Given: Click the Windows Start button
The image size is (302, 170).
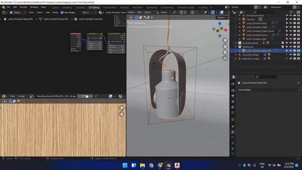Looking at the screenshot, I should (125, 165).
